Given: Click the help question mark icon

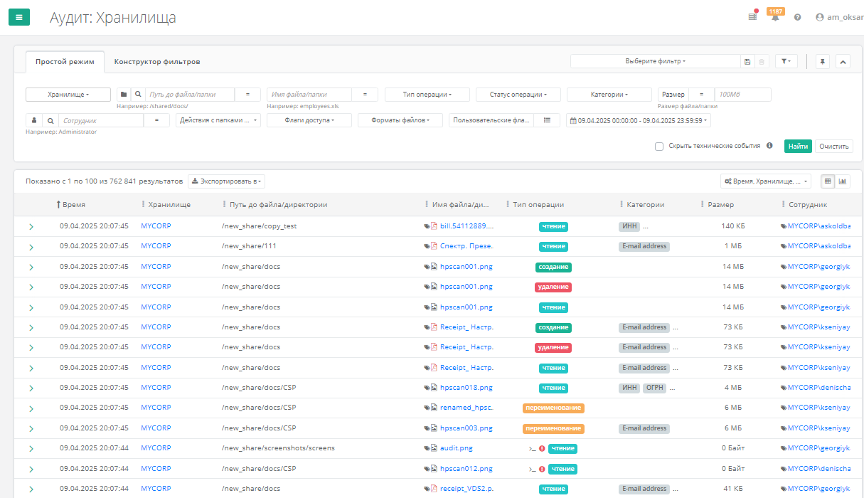Looking at the screenshot, I should 797,17.
